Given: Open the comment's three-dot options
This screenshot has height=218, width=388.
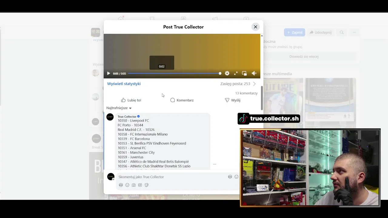Looking at the screenshot, I should pos(215,164).
